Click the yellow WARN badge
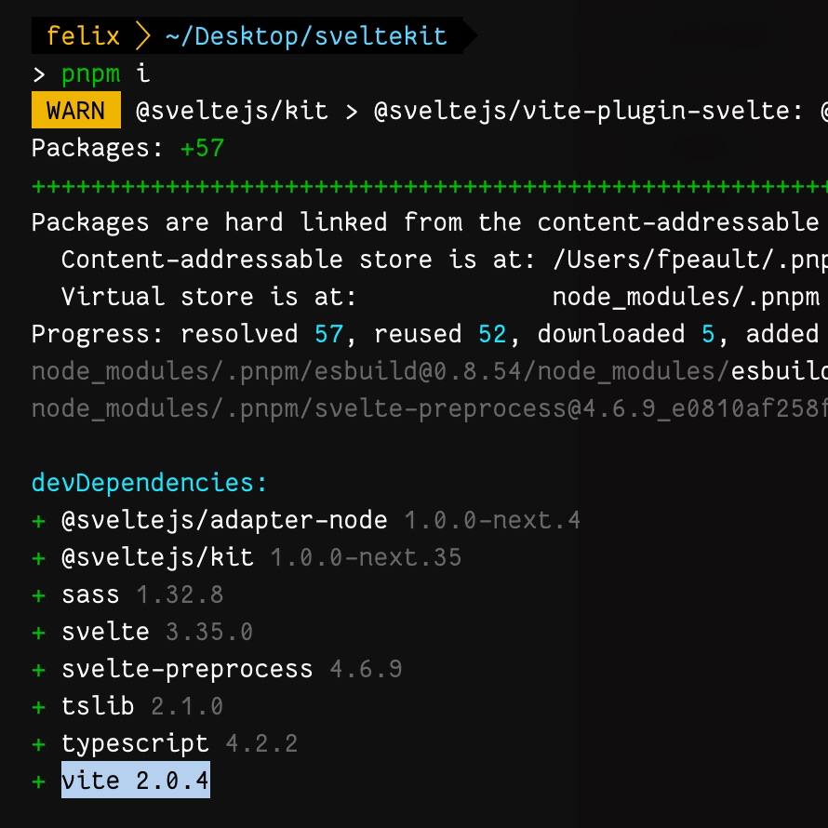This screenshot has width=828, height=828. tap(76, 111)
